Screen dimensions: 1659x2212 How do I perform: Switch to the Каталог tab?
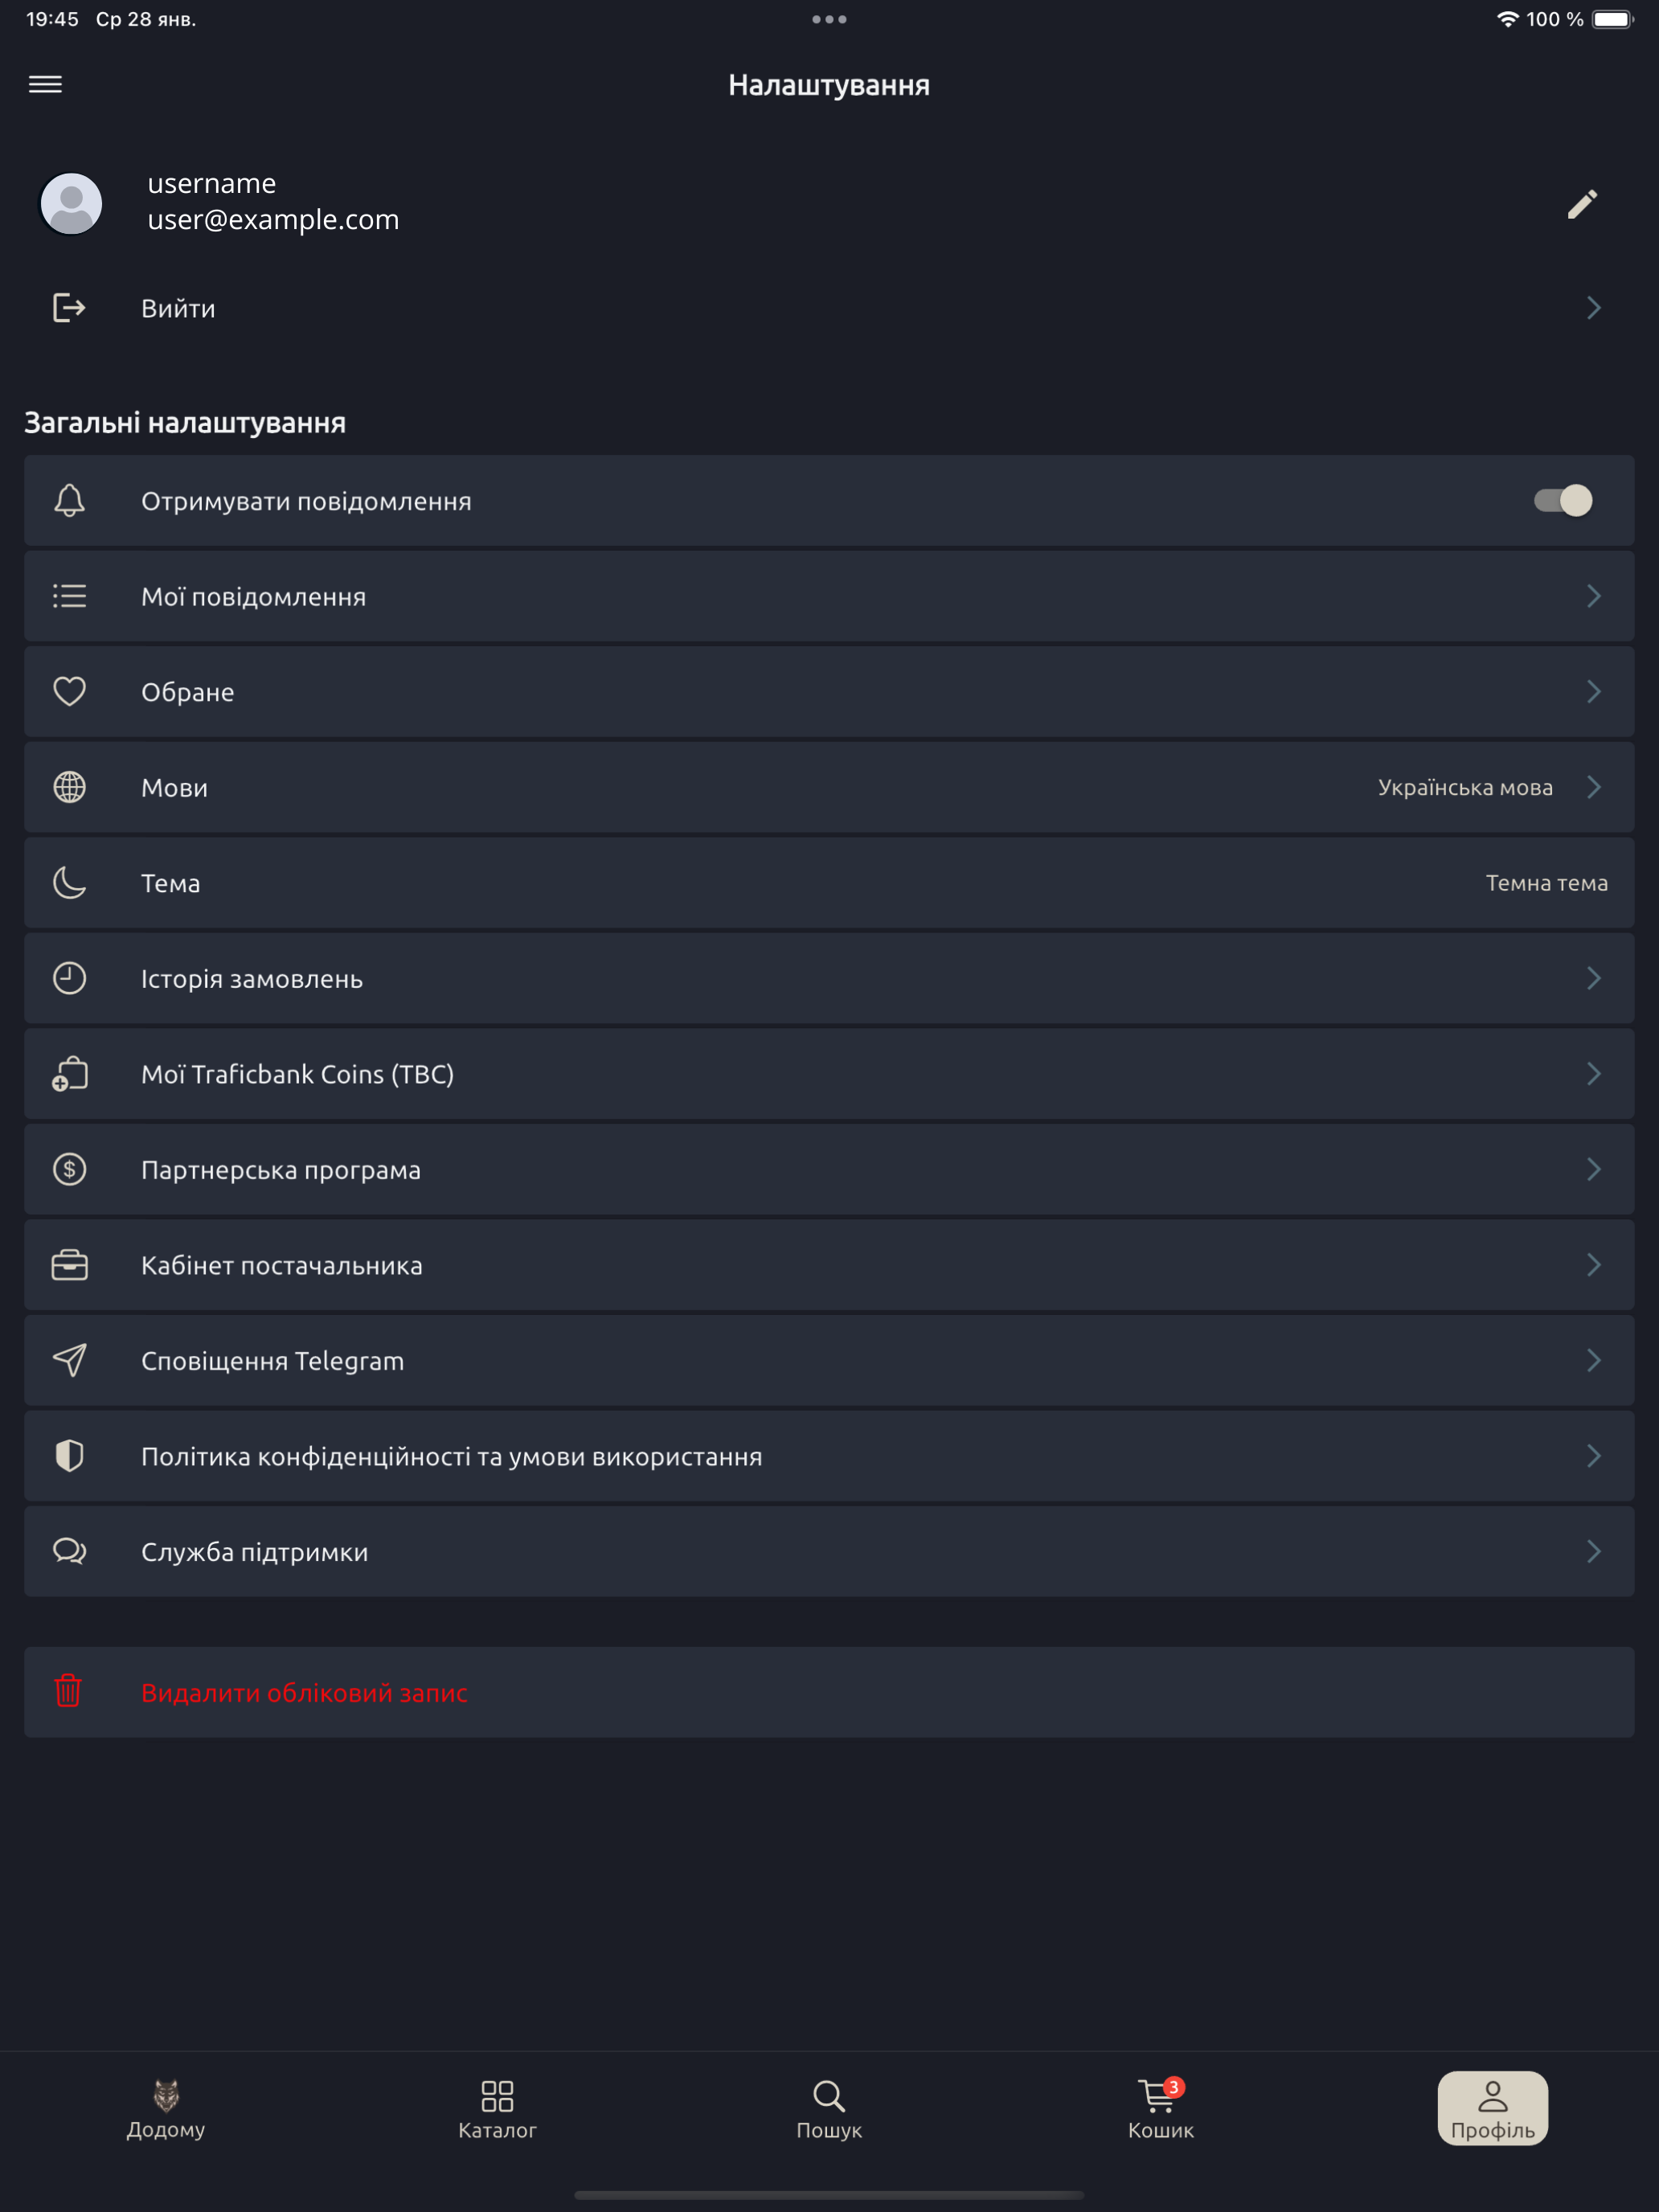coord(497,2108)
